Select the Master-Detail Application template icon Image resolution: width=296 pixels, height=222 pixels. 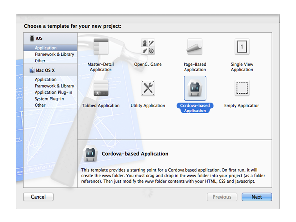point(101,47)
